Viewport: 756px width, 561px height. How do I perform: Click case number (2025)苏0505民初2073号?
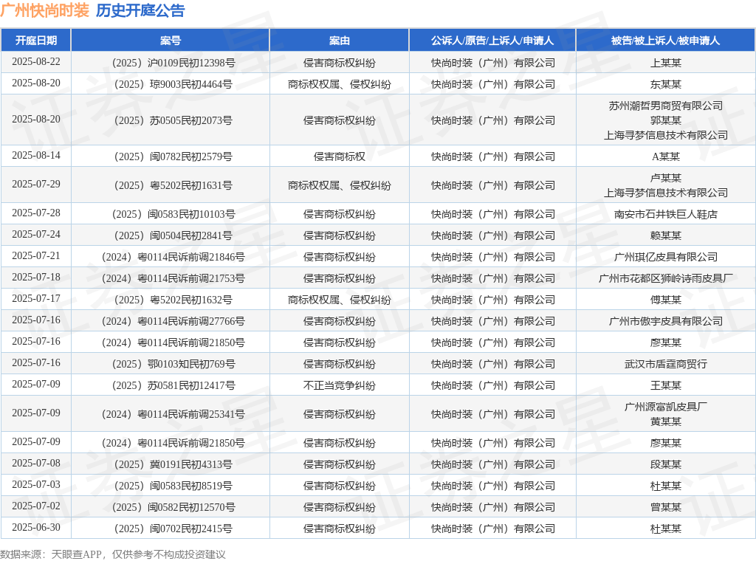tap(173, 120)
